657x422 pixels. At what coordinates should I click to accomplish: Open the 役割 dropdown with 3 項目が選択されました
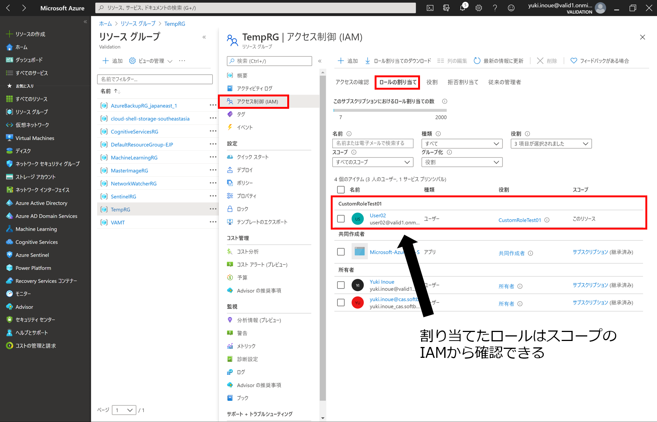[551, 144]
